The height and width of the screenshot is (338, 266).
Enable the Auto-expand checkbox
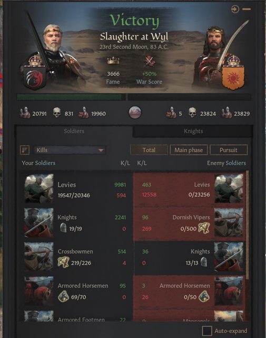(207, 331)
